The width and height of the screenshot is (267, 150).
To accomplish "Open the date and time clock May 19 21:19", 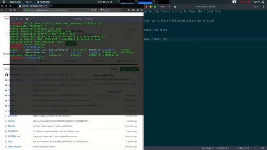I will (x=105, y=2).
